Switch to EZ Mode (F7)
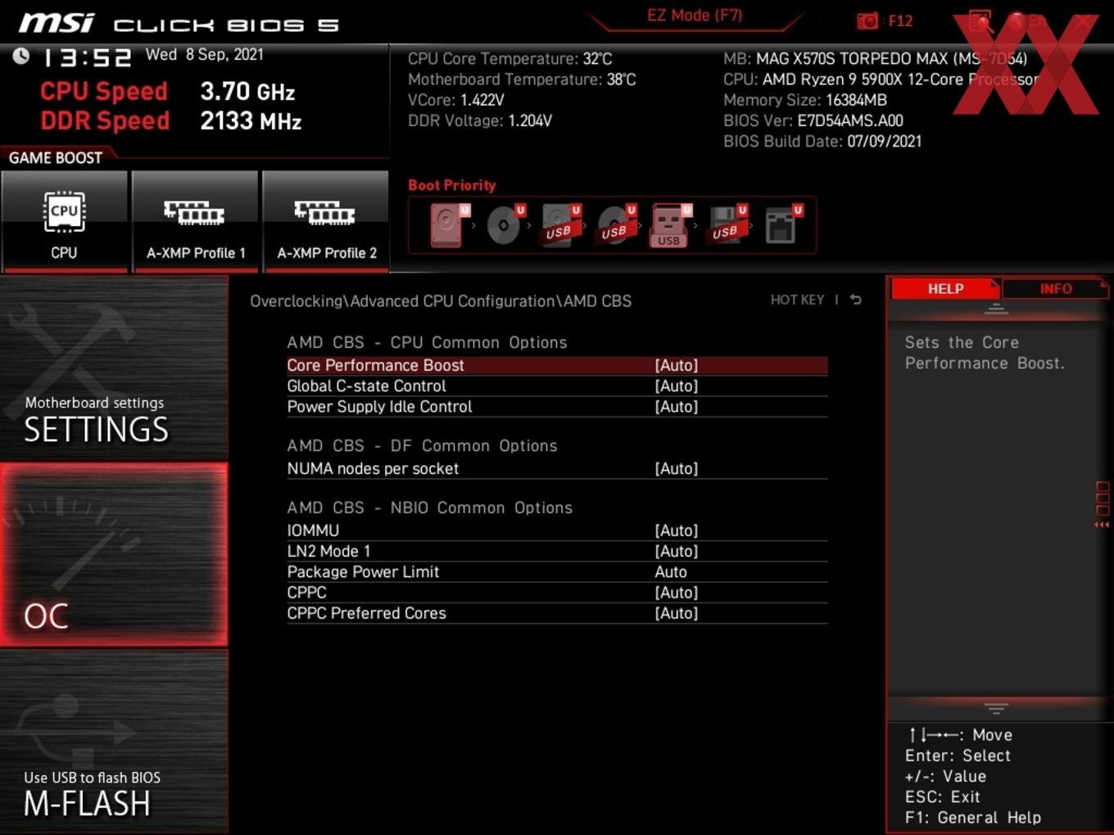Viewport: 1114px width, 835px height. click(695, 16)
